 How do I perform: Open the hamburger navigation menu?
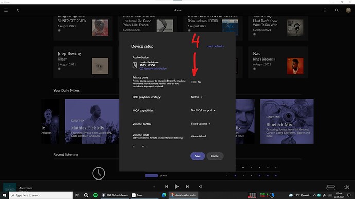coord(6,10)
